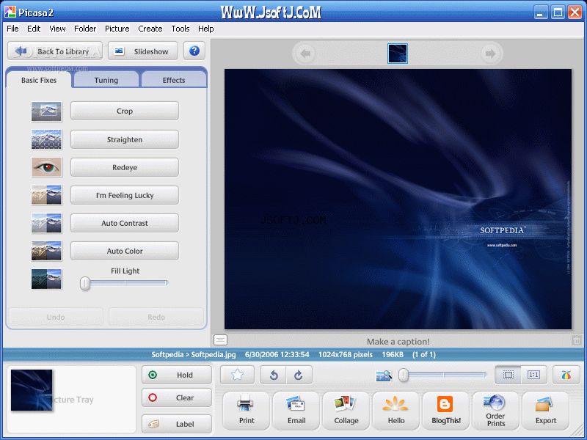Click the Redeye eye icon
The height and width of the screenshot is (440, 587).
pos(46,167)
